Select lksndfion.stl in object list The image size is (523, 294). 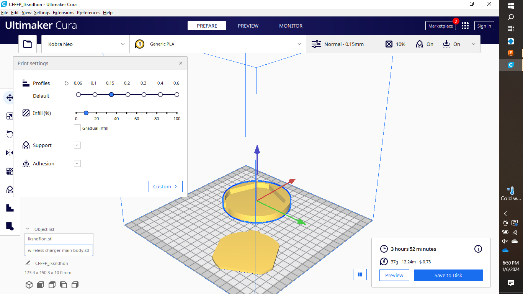(x=59, y=238)
